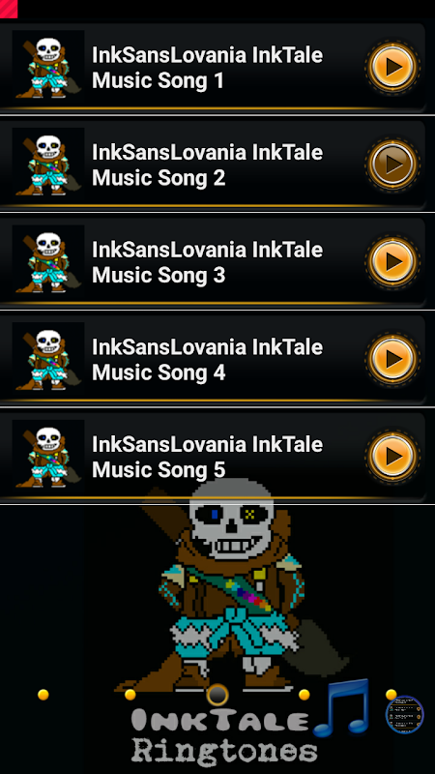Open the circular app preview icon
This screenshot has height=774, width=435.
pyautogui.click(x=405, y=714)
